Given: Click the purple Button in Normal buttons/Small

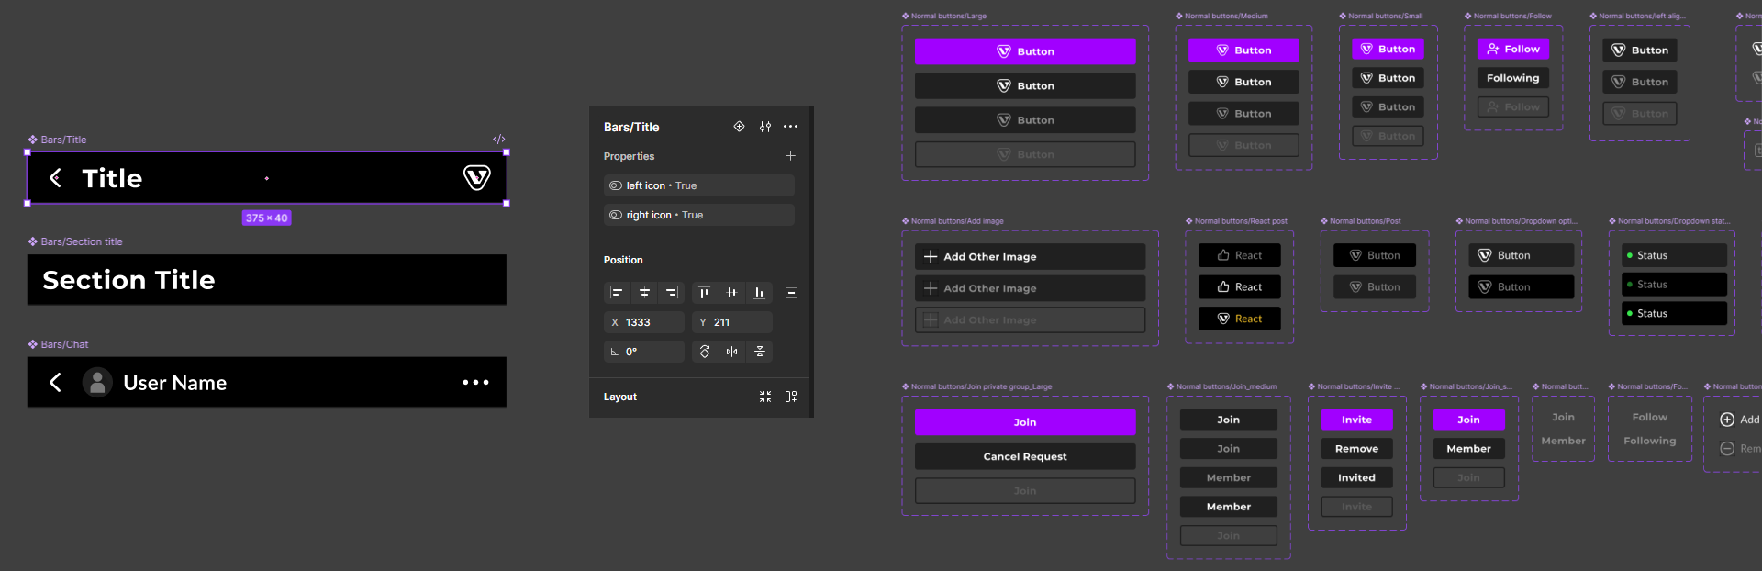Looking at the screenshot, I should (x=1388, y=49).
